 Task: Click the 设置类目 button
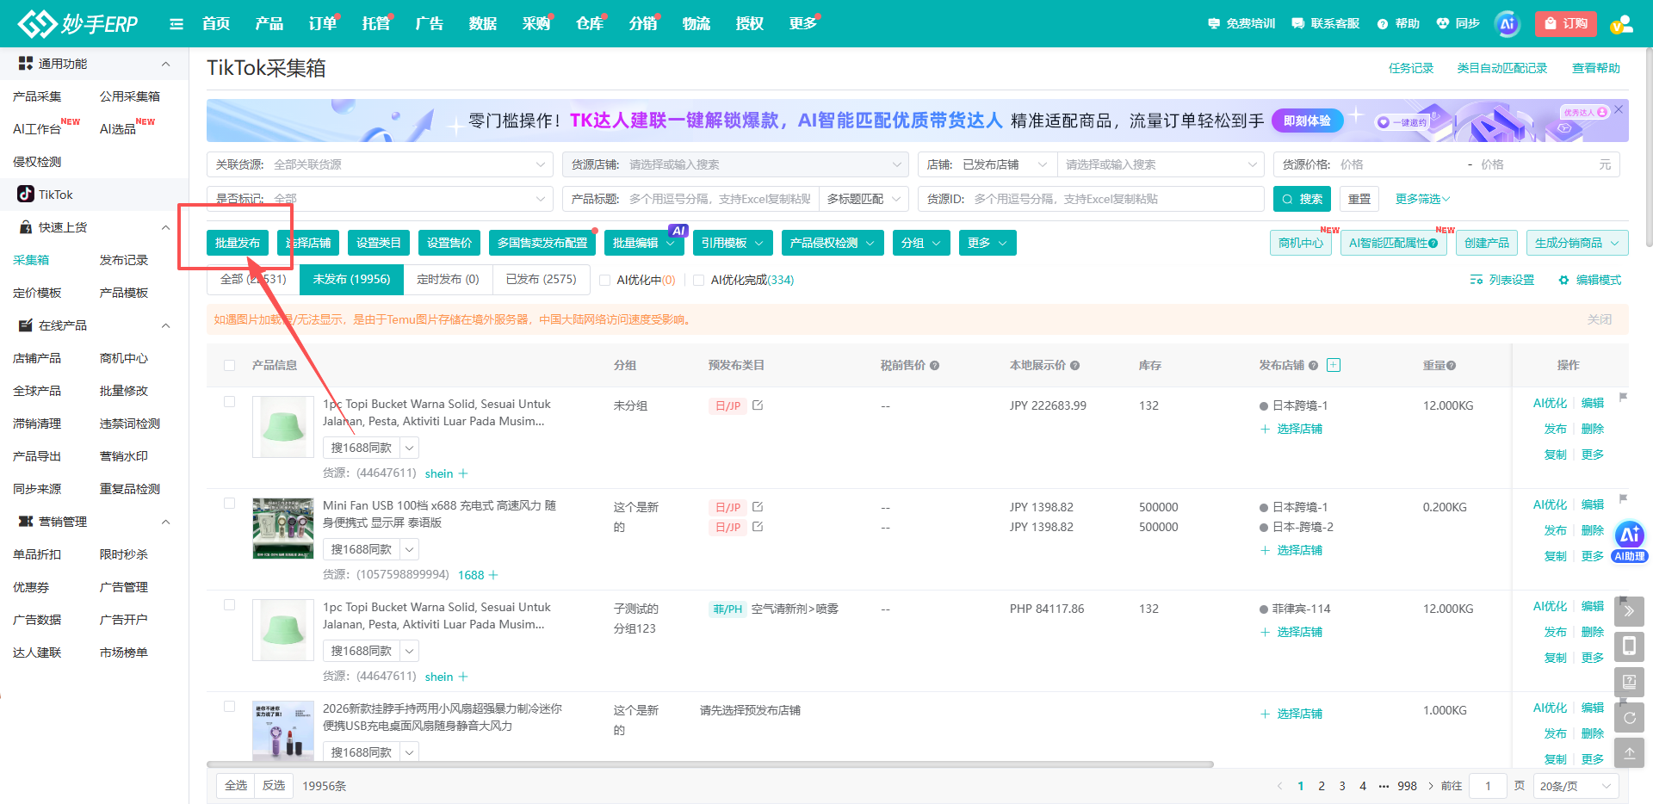379,243
